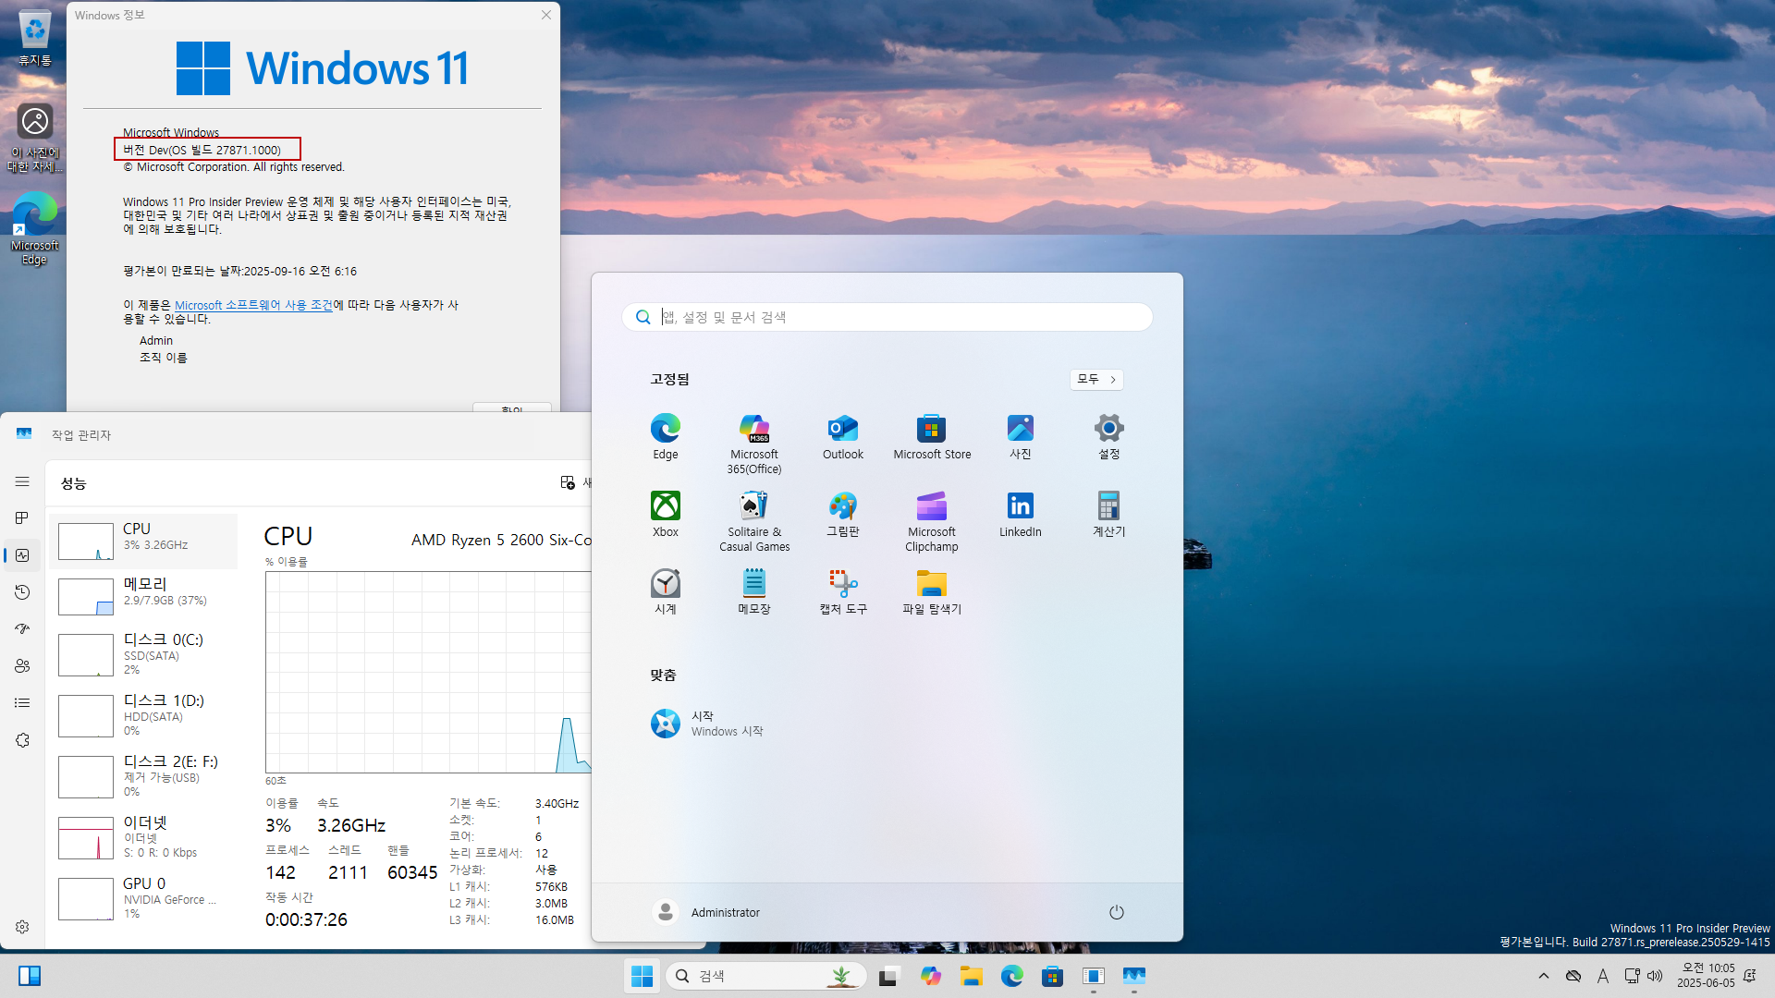Open Microsoft Store pinned app
Image resolution: width=1775 pixels, height=998 pixels.
click(932, 437)
